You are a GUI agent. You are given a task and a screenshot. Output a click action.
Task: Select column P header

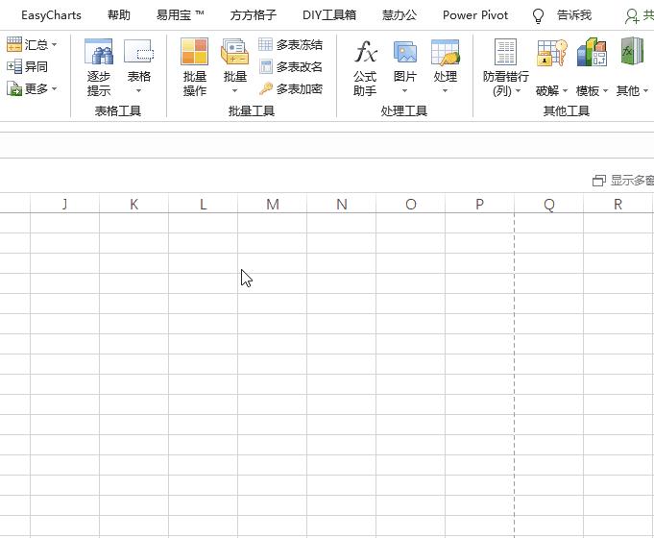[479, 204]
